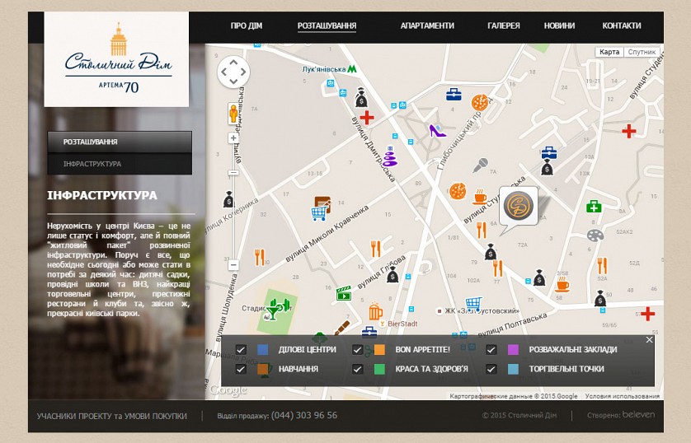The width and height of the screenshot is (691, 443).
Task: Click the sales phone number (044) 303 96 56
Action: [x=304, y=415]
